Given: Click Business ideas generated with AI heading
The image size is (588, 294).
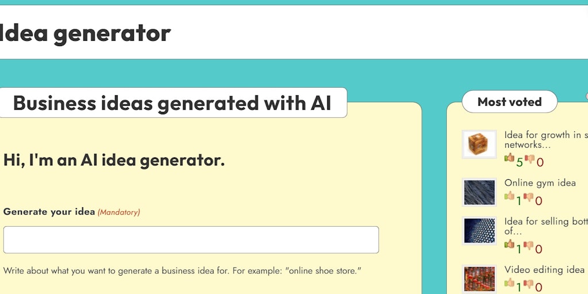Looking at the screenshot, I should click(172, 103).
